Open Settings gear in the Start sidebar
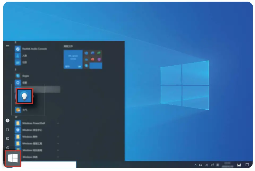The width and height of the screenshot is (255, 171). (7, 148)
